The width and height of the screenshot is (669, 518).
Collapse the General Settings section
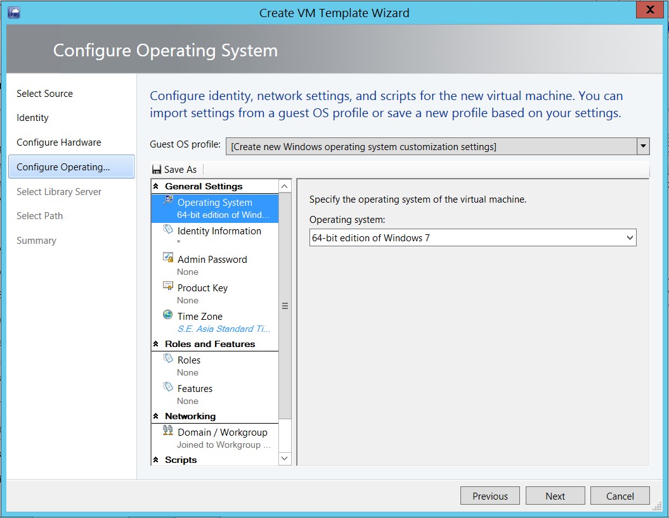(x=156, y=186)
